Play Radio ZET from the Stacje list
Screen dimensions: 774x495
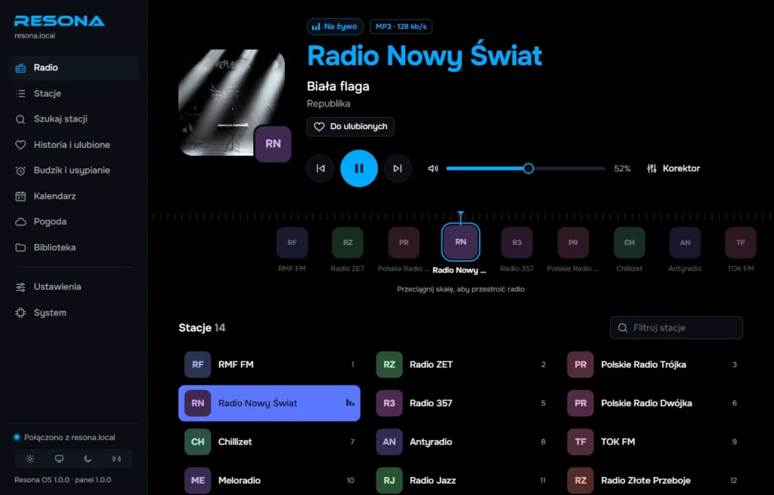(460, 365)
